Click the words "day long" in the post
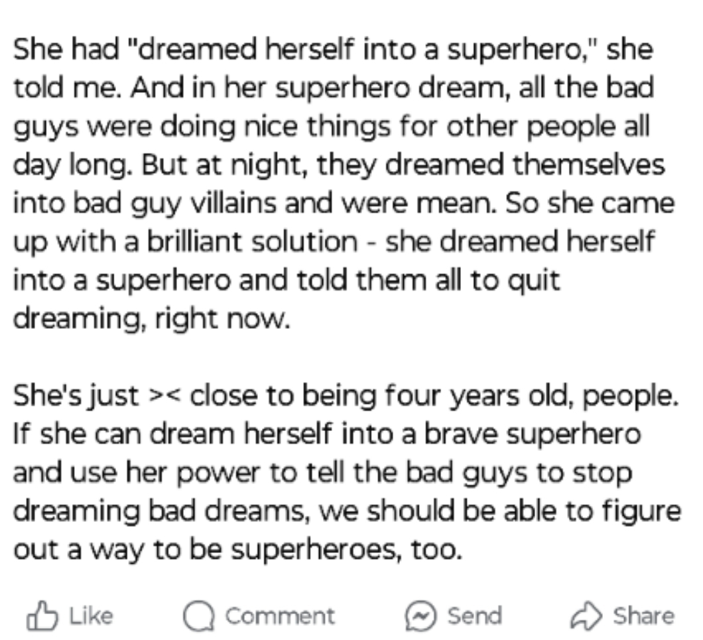The height and width of the screenshot is (640, 703). pyautogui.click(x=68, y=164)
